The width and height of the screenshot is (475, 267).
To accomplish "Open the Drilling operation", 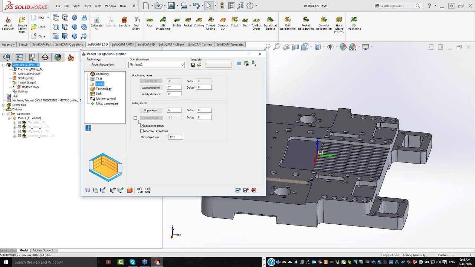I will pos(199,22).
